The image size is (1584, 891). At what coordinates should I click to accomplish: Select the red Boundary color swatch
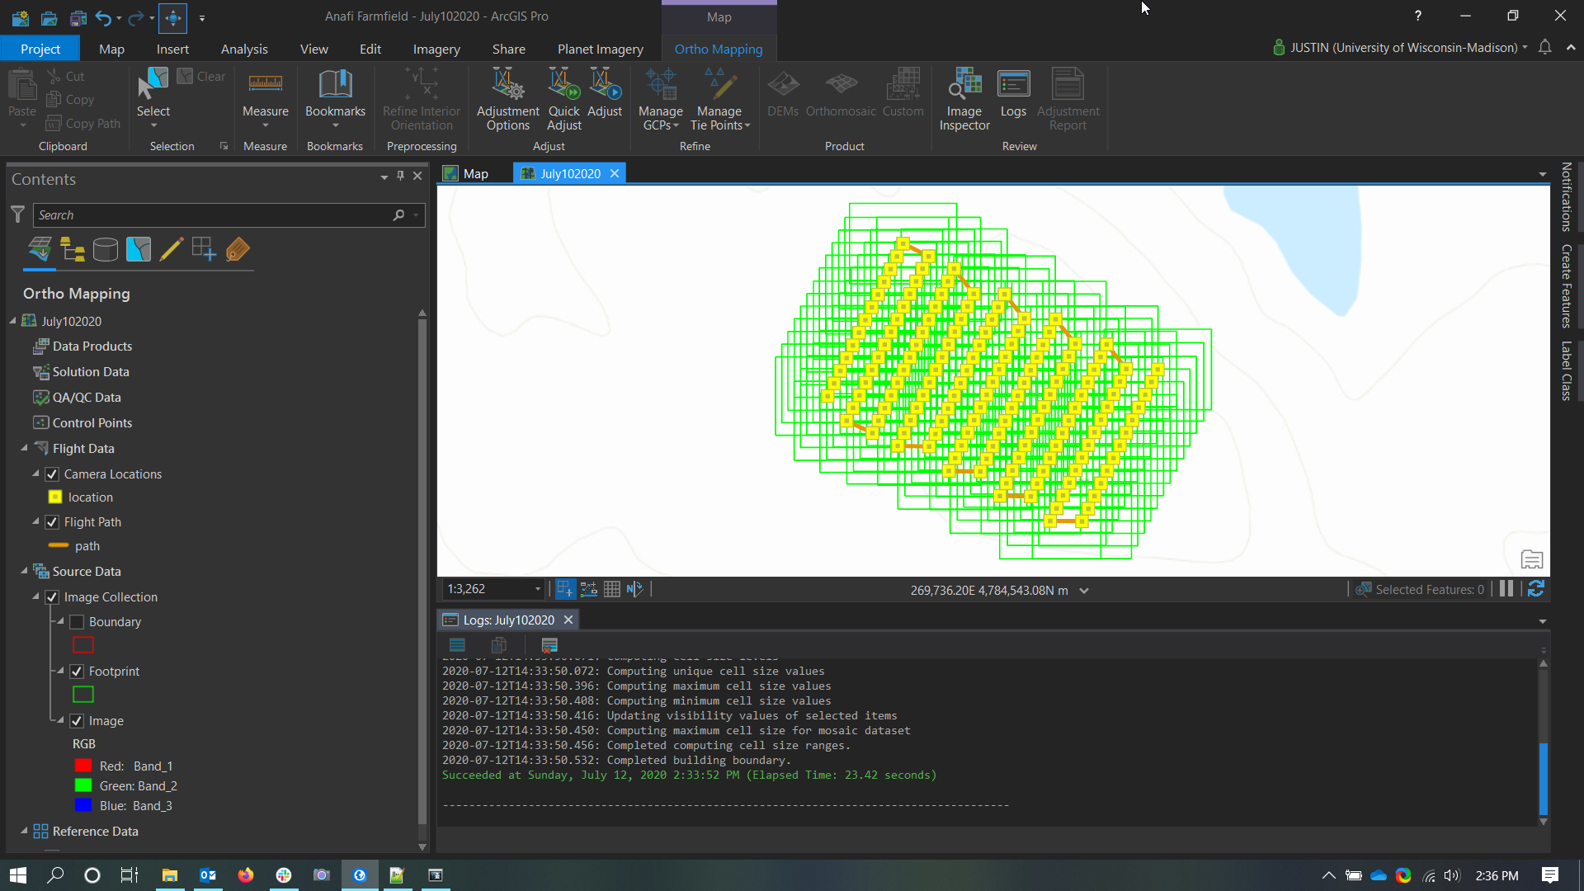tap(82, 644)
